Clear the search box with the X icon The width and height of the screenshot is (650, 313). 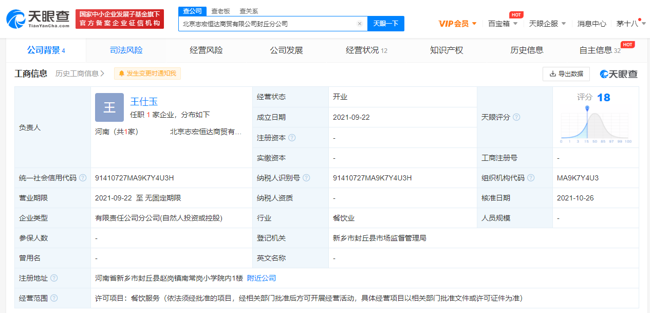360,24
